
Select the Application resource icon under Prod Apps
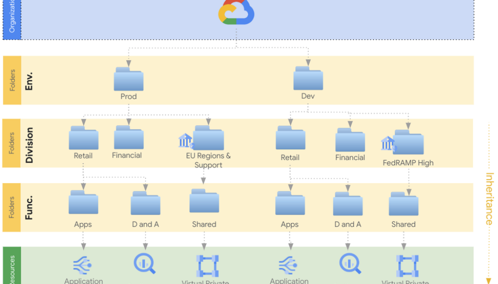tap(83, 265)
